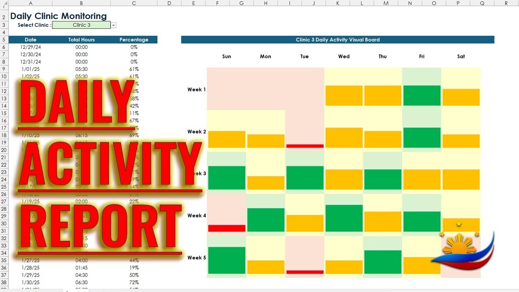This screenshot has height=292, width=519.
Task: Select row 6 header
Action: click(4, 47)
